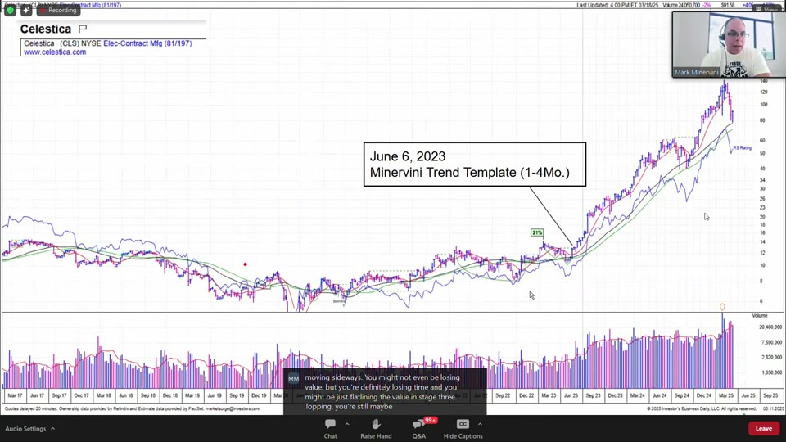Click the Investor's Business Daily copyright text
786x442 pixels.
coord(702,409)
